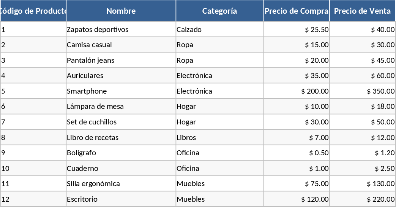Select the Set de cuchillos cell
Screen dimensions: 396x207
[x=92, y=122]
